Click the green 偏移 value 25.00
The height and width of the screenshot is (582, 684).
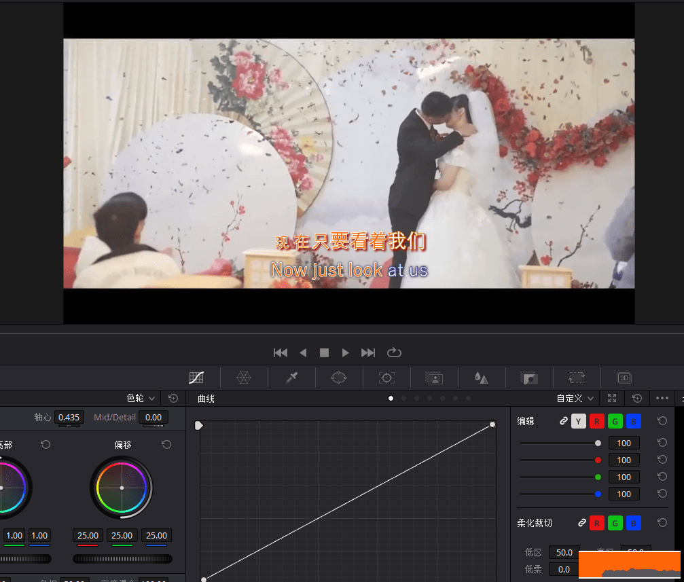pyautogui.click(x=122, y=535)
